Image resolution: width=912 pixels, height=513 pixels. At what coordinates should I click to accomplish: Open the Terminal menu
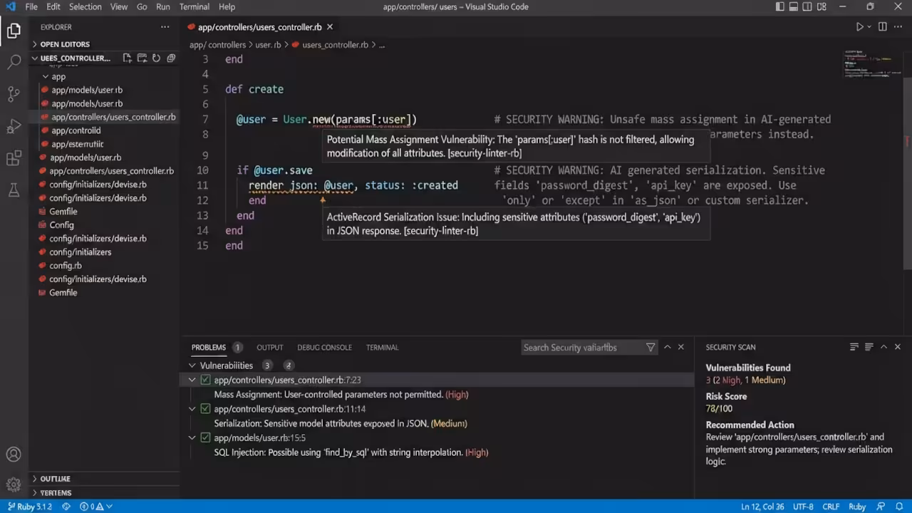(x=194, y=6)
